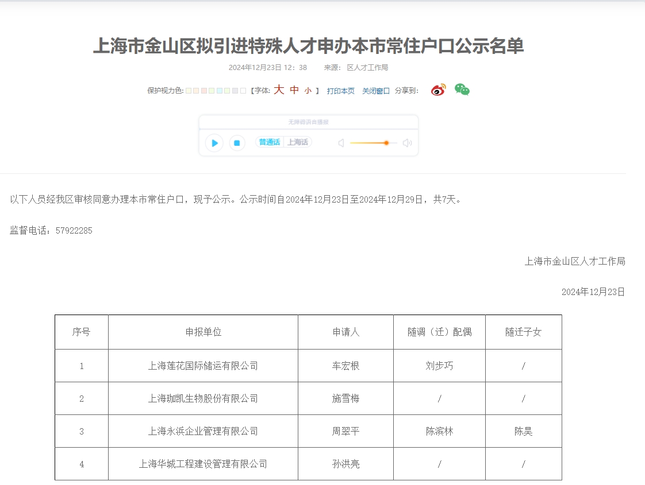The height and width of the screenshot is (485, 645).
Task: Adjust the audio volume slider
Action: click(386, 143)
